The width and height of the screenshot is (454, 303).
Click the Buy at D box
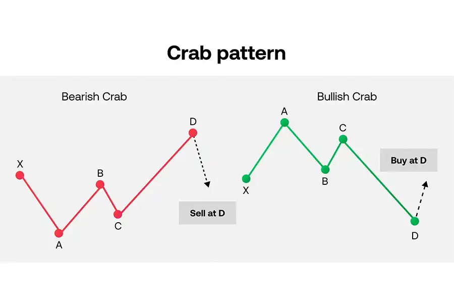[409, 160]
